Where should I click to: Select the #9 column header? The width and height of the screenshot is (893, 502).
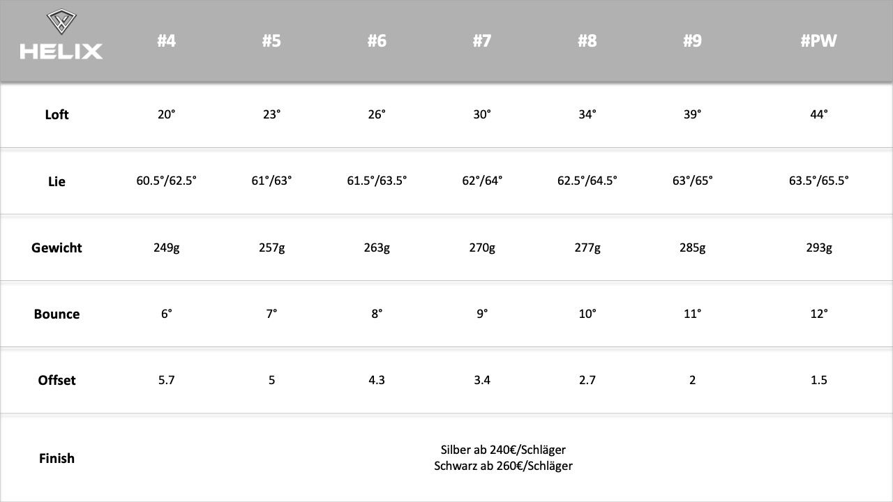point(692,41)
